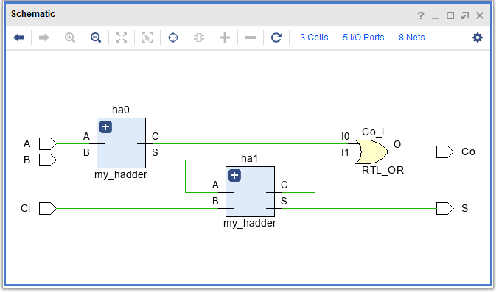Image resolution: width=496 pixels, height=292 pixels.
Task: Zoom out of the schematic
Action: coord(96,38)
